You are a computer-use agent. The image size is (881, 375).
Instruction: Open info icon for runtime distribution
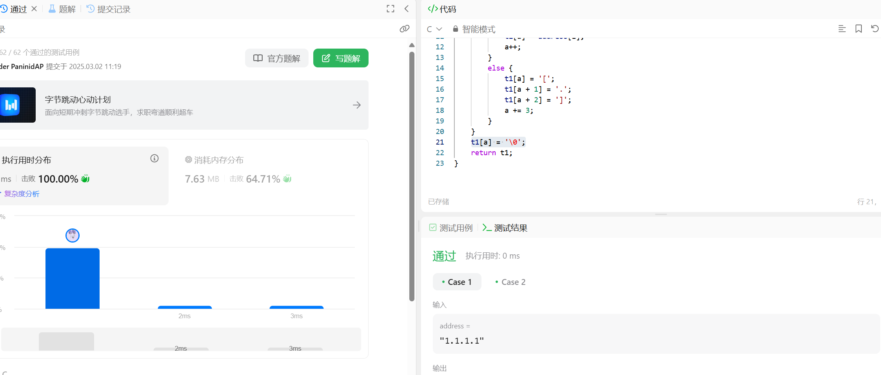click(x=154, y=158)
